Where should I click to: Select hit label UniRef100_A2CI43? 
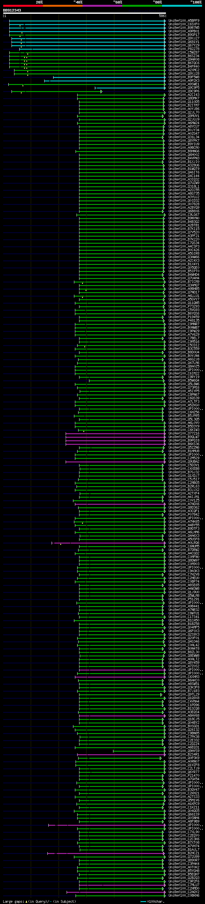coord(184,95)
